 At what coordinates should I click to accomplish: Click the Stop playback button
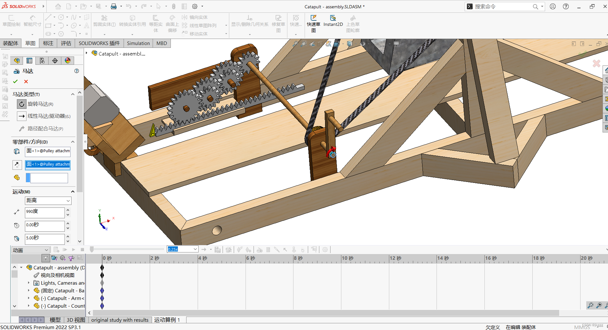point(82,250)
